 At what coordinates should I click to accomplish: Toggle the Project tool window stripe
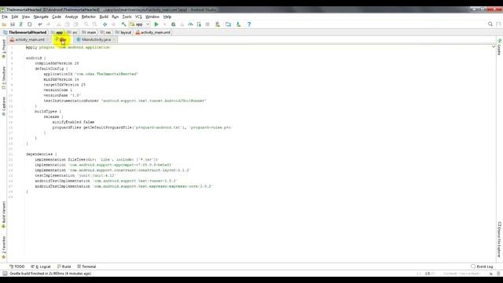click(3, 49)
